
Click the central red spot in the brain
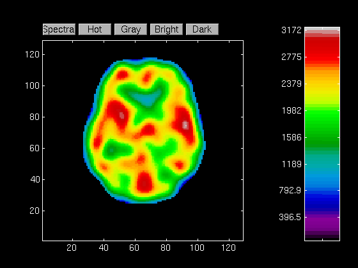pos(148,130)
